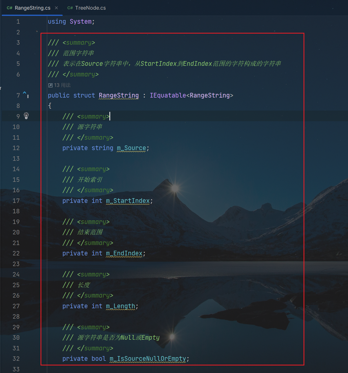Switch to the TreeNode.cs tab
The height and width of the screenshot is (373, 348).
point(87,8)
